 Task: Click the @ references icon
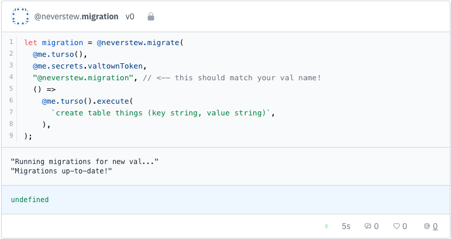click(x=427, y=226)
